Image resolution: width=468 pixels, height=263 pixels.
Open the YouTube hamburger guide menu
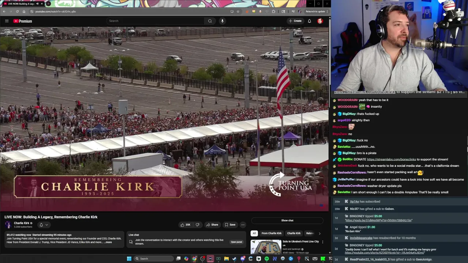pos(7,21)
